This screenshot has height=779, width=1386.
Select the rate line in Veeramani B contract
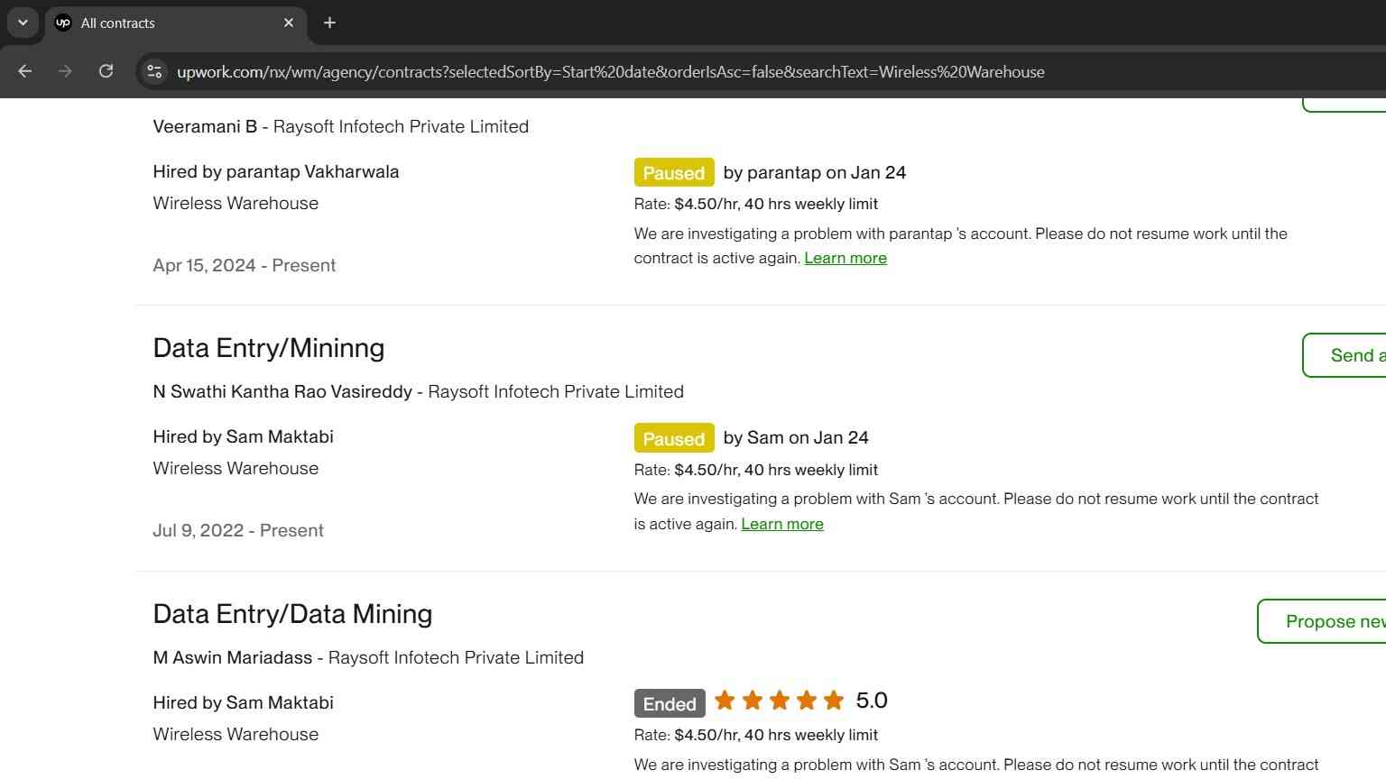756,204
